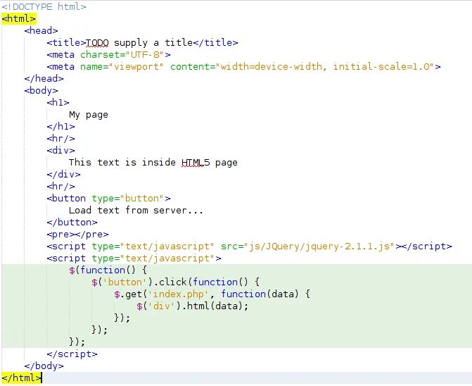Viewport: 472px width, 386px height.
Task: Click 'Load text from server...' text
Action: pos(136,211)
